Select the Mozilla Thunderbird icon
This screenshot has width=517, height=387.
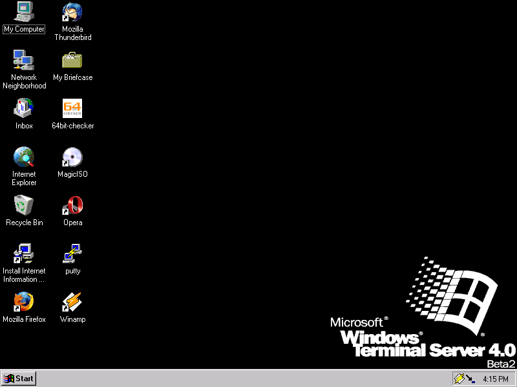72,13
